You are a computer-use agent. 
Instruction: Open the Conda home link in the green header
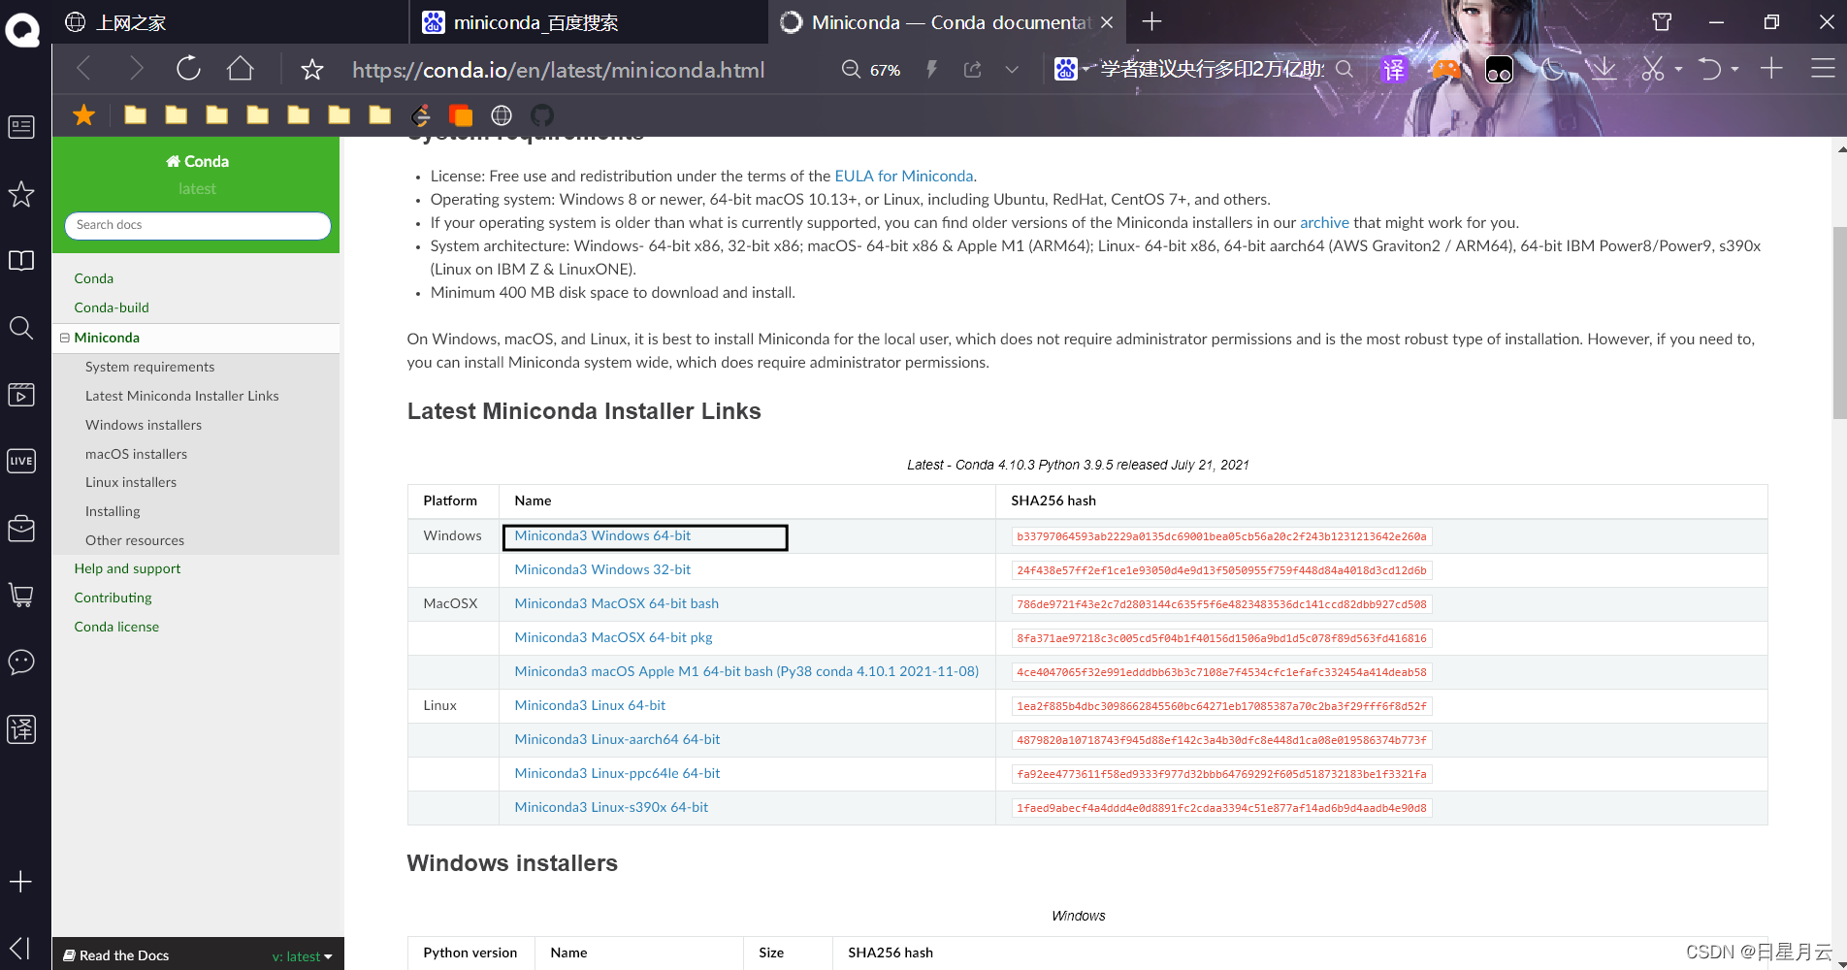198,161
